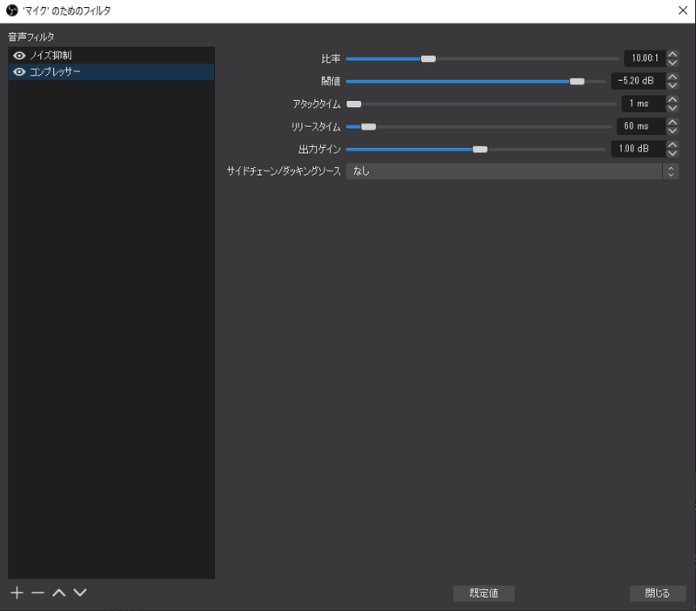Select the コンプレッサー filter row
The image size is (696, 611).
(x=111, y=72)
